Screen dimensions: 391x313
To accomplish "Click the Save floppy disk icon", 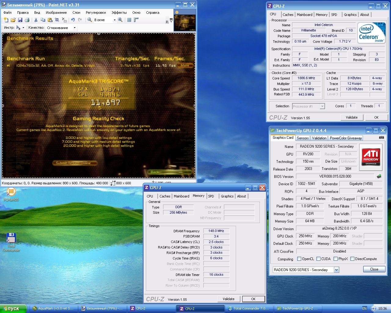I will [20, 20].
